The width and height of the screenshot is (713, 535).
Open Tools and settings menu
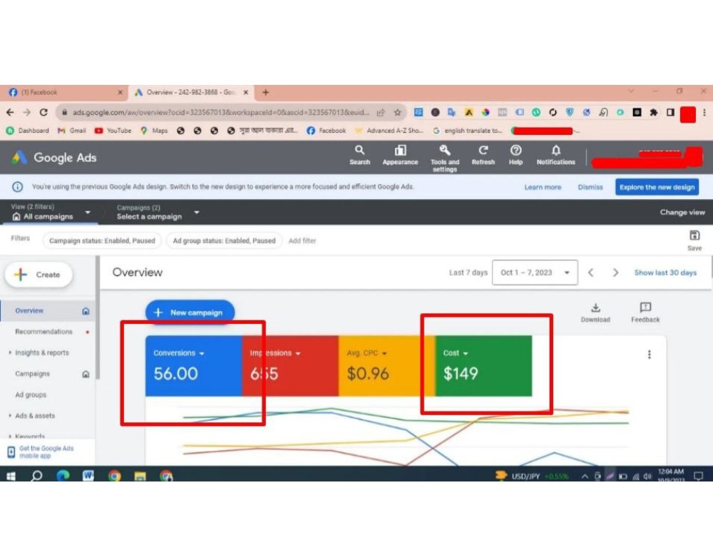point(445,158)
